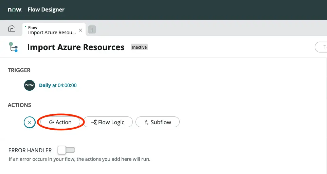Click the Import Azure Resources flow title
This screenshot has height=174, width=327.
coord(76,47)
